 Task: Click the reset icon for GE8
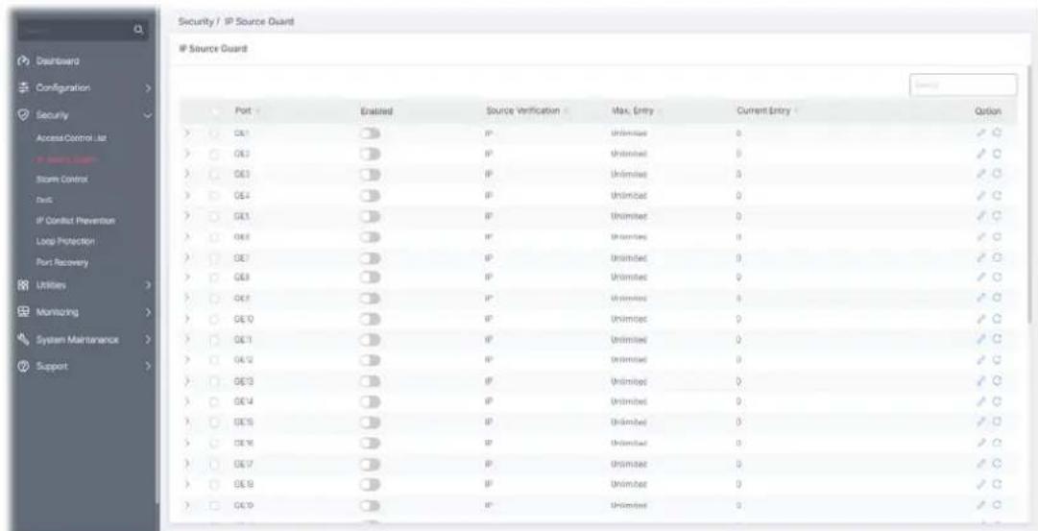997,277
